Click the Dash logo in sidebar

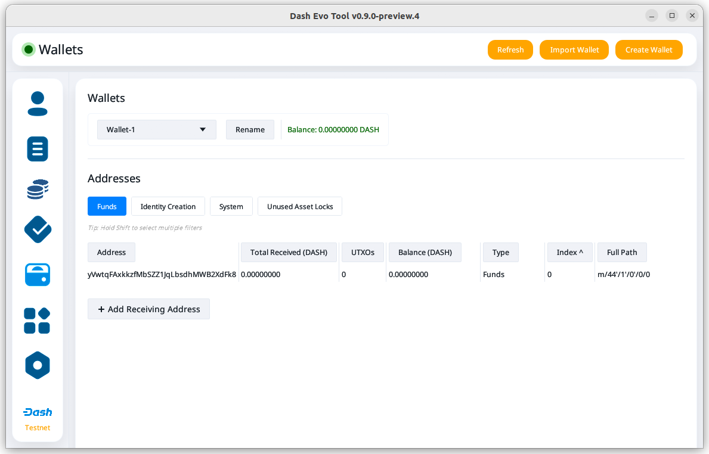(38, 412)
